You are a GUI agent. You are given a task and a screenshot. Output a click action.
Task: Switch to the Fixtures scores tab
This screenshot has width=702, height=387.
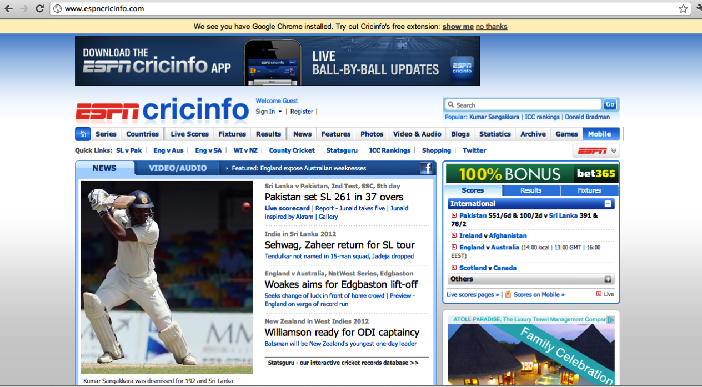click(589, 190)
